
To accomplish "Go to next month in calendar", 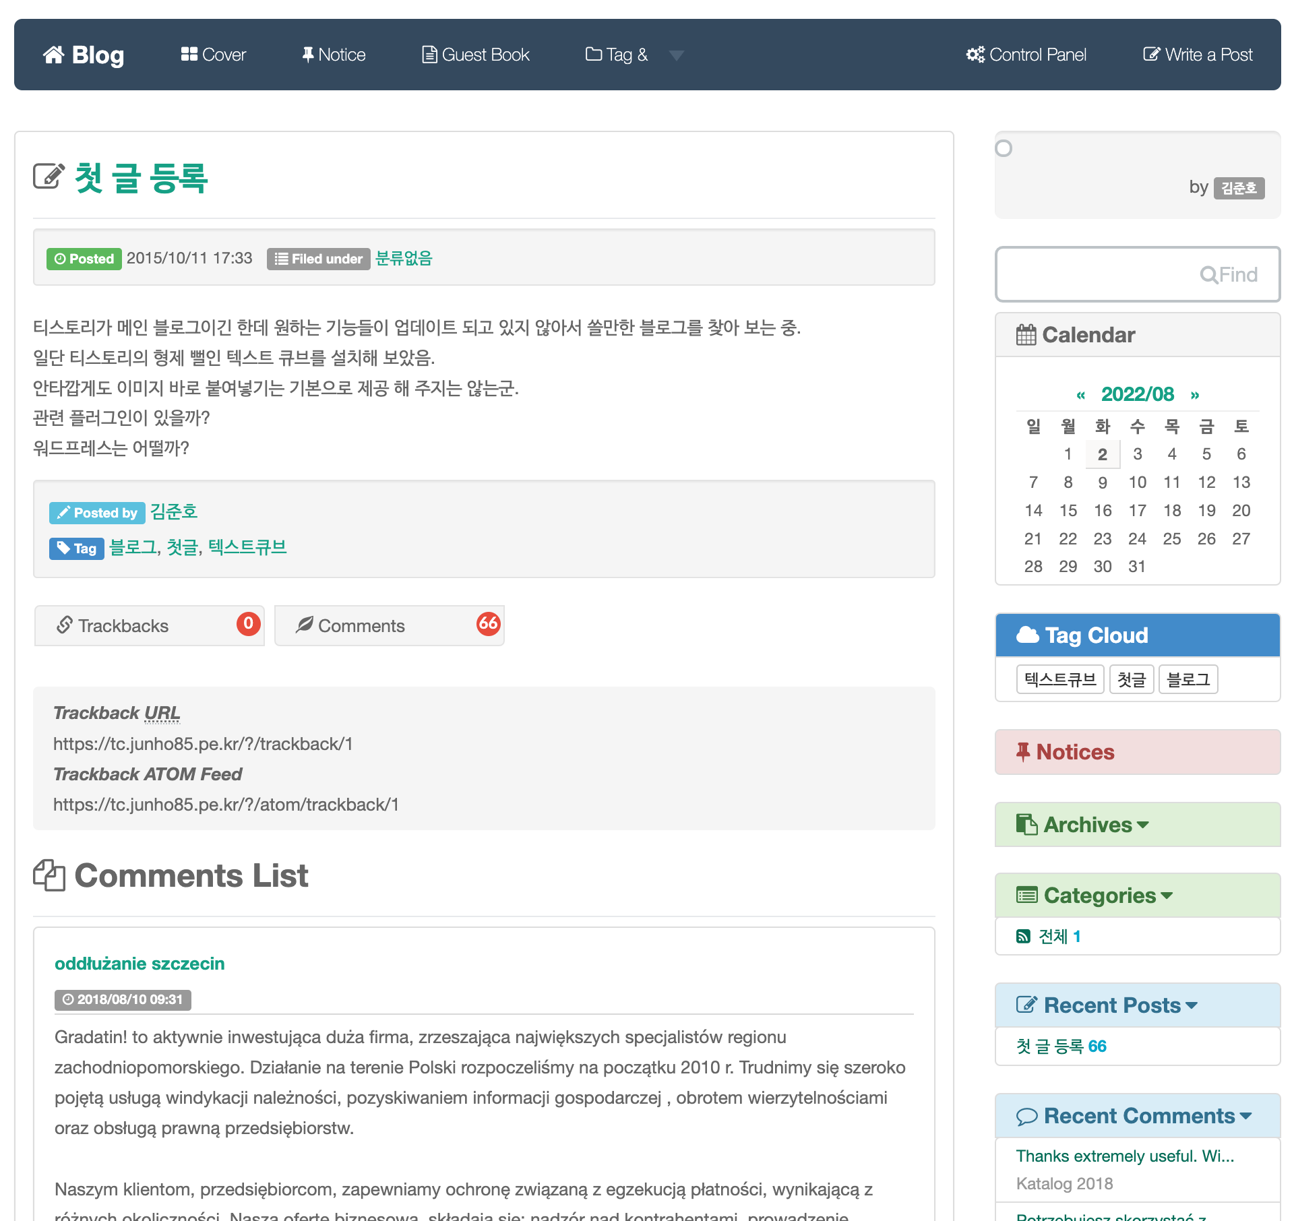I will pyautogui.click(x=1194, y=395).
